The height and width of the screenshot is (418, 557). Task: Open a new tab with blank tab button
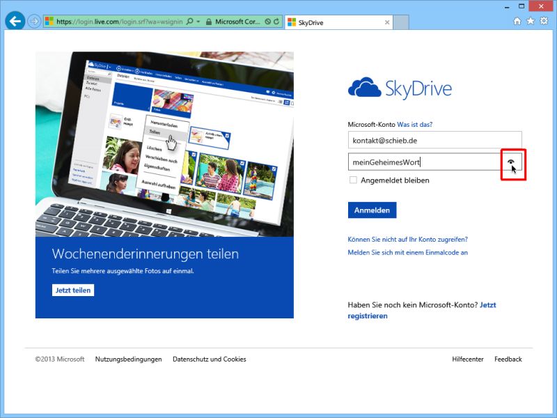tap(401, 22)
